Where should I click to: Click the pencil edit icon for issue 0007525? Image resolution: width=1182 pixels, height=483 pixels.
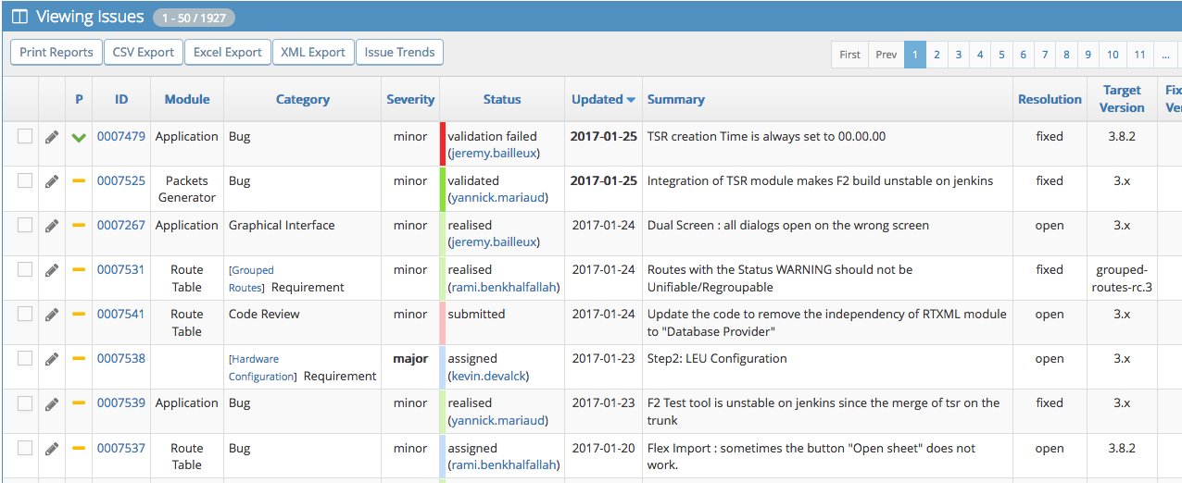tap(52, 181)
